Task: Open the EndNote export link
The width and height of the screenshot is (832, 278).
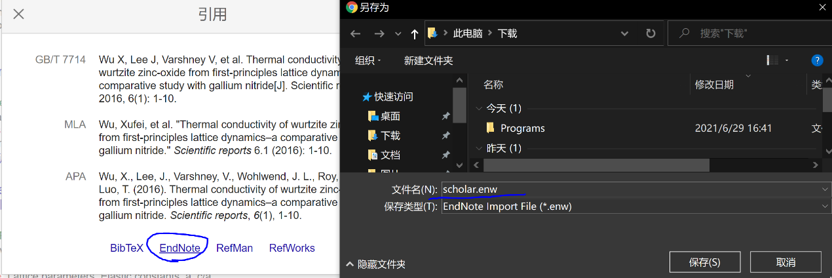Action: (x=180, y=248)
